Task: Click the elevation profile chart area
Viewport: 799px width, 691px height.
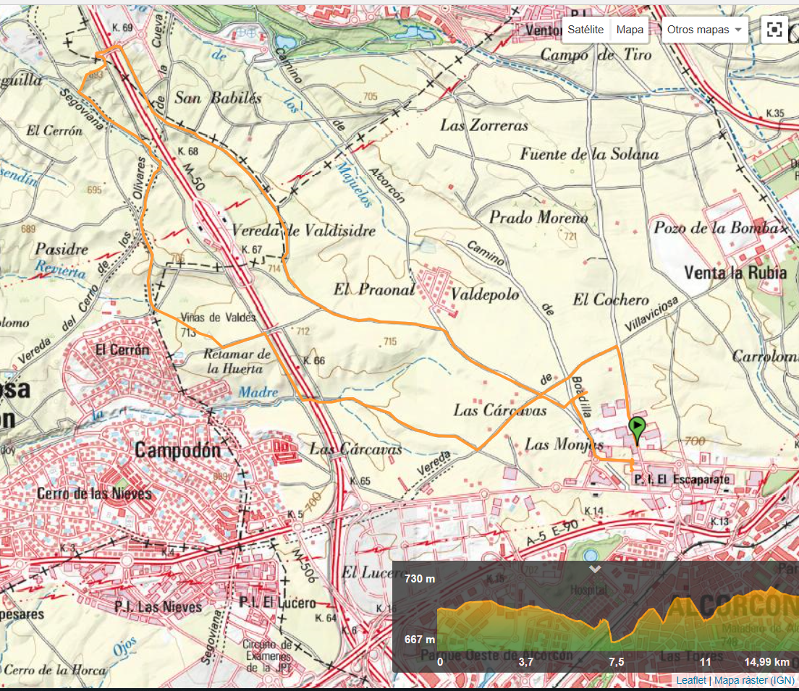Action: (617, 621)
